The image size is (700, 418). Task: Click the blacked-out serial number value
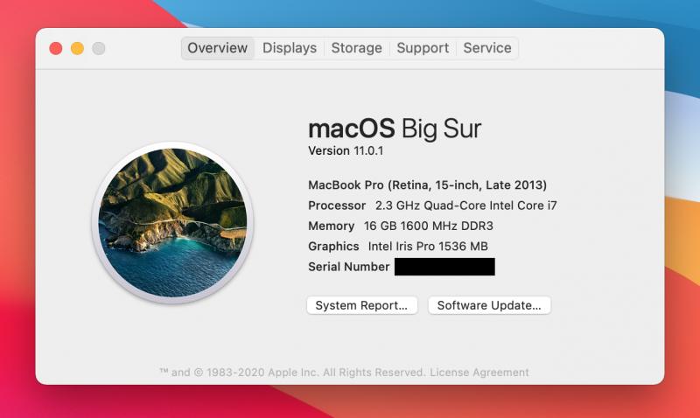[444, 267]
